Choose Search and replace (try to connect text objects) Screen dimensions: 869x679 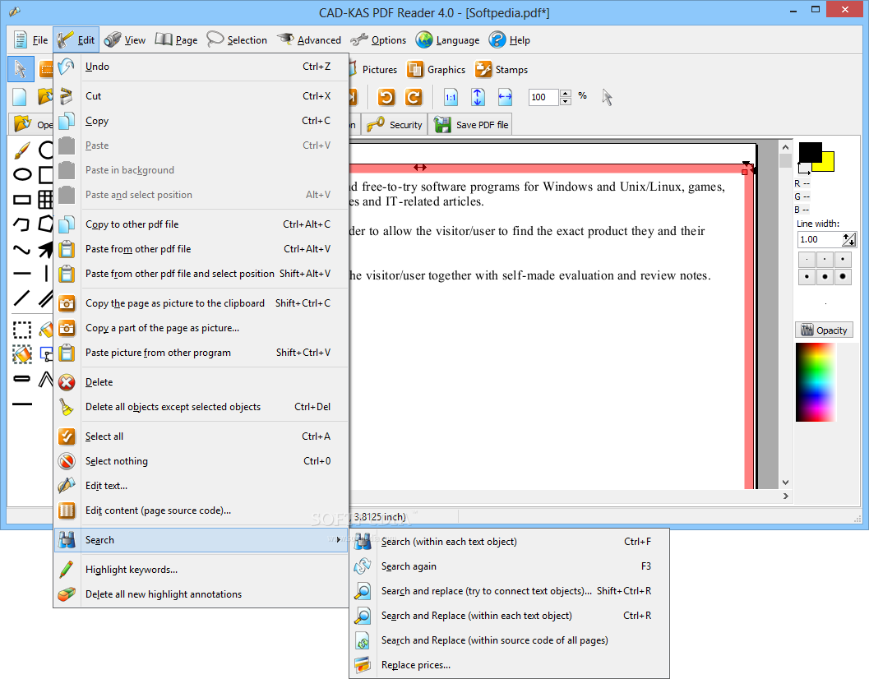click(509, 591)
